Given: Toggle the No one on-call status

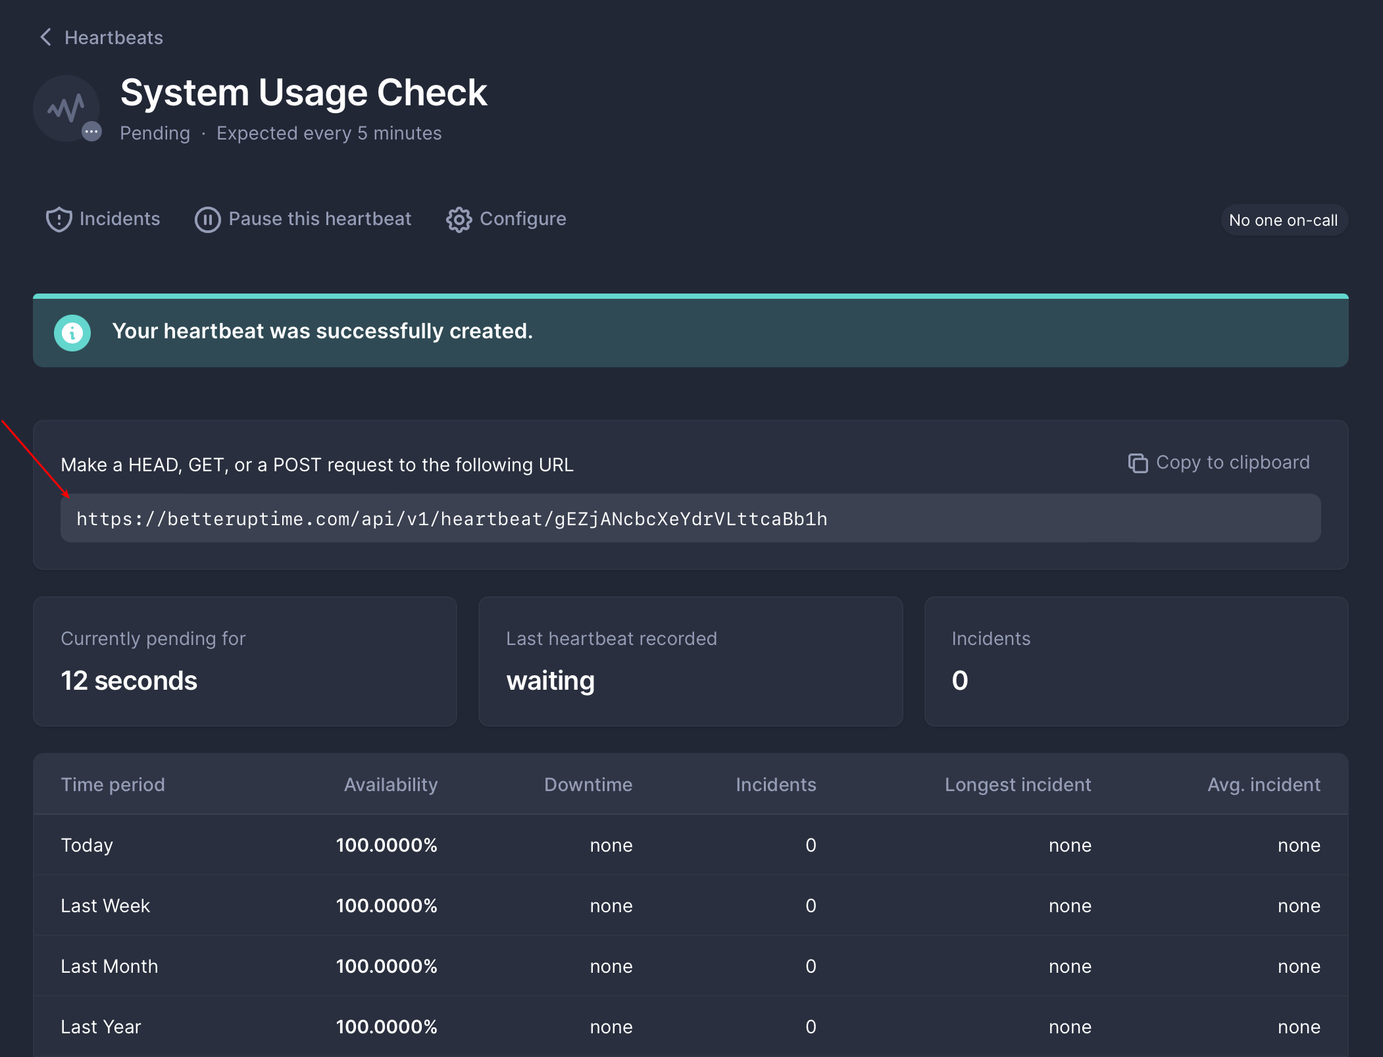Looking at the screenshot, I should 1283,219.
